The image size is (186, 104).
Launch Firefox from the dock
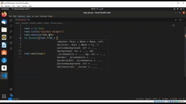point(4,14)
